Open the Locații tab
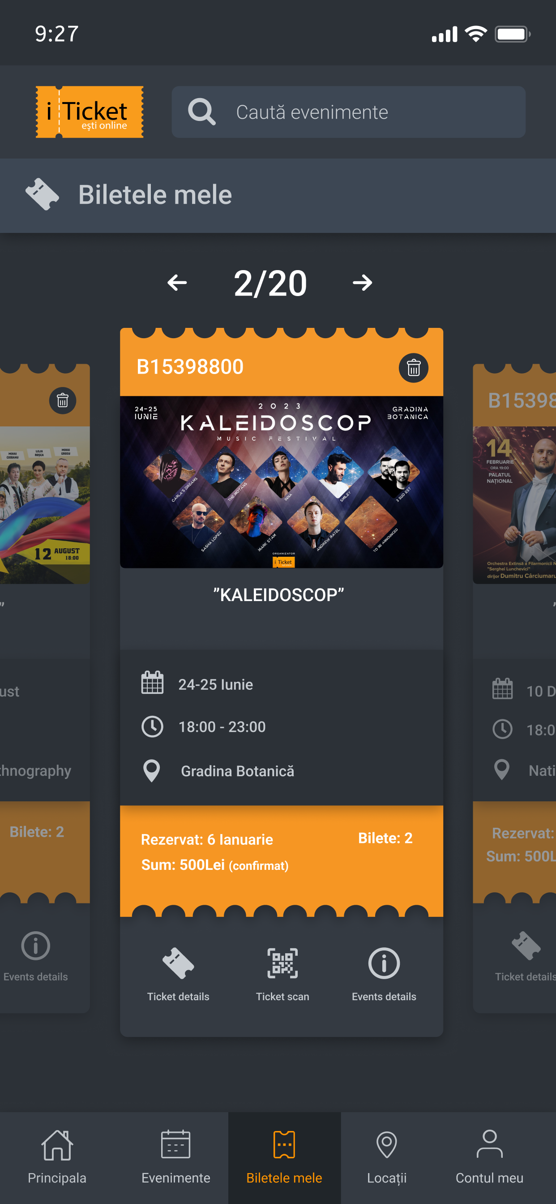The image size is (556, 1204). click(386, 1158)
